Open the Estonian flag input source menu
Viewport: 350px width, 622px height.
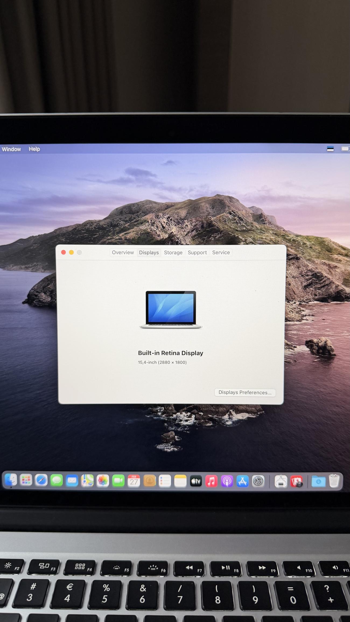point(330,149)
